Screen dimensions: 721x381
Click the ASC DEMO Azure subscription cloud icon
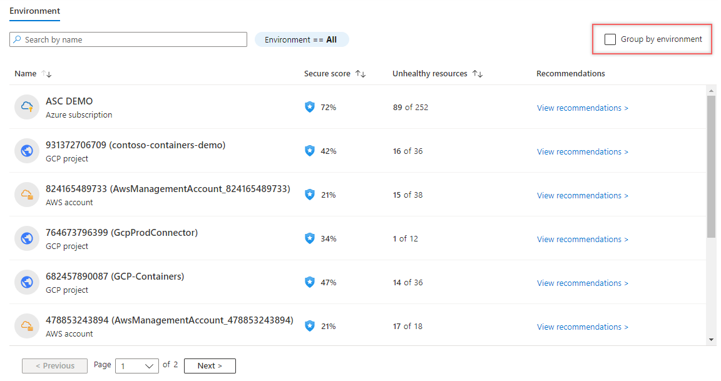click(27, 107)
